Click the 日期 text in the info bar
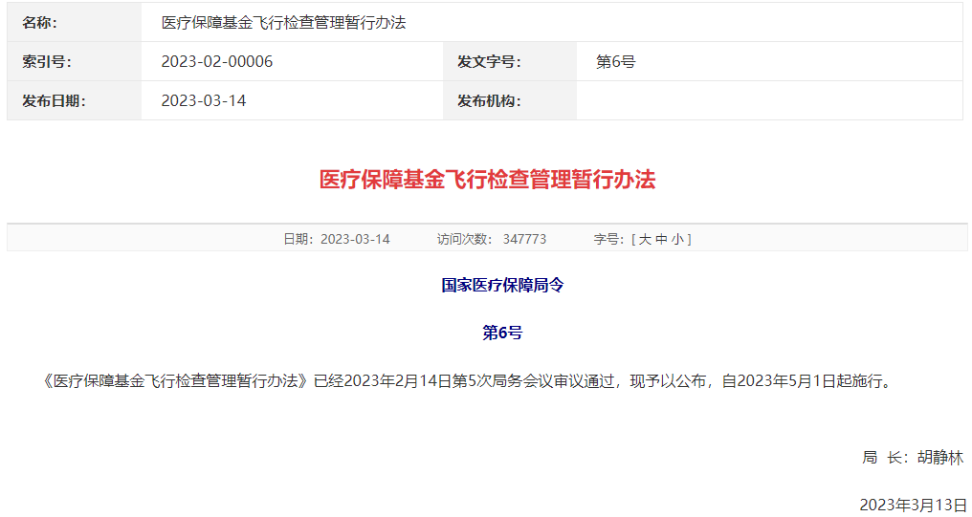Image resolution: width=972 pixels, height=517 pixels. pos(337,239)
